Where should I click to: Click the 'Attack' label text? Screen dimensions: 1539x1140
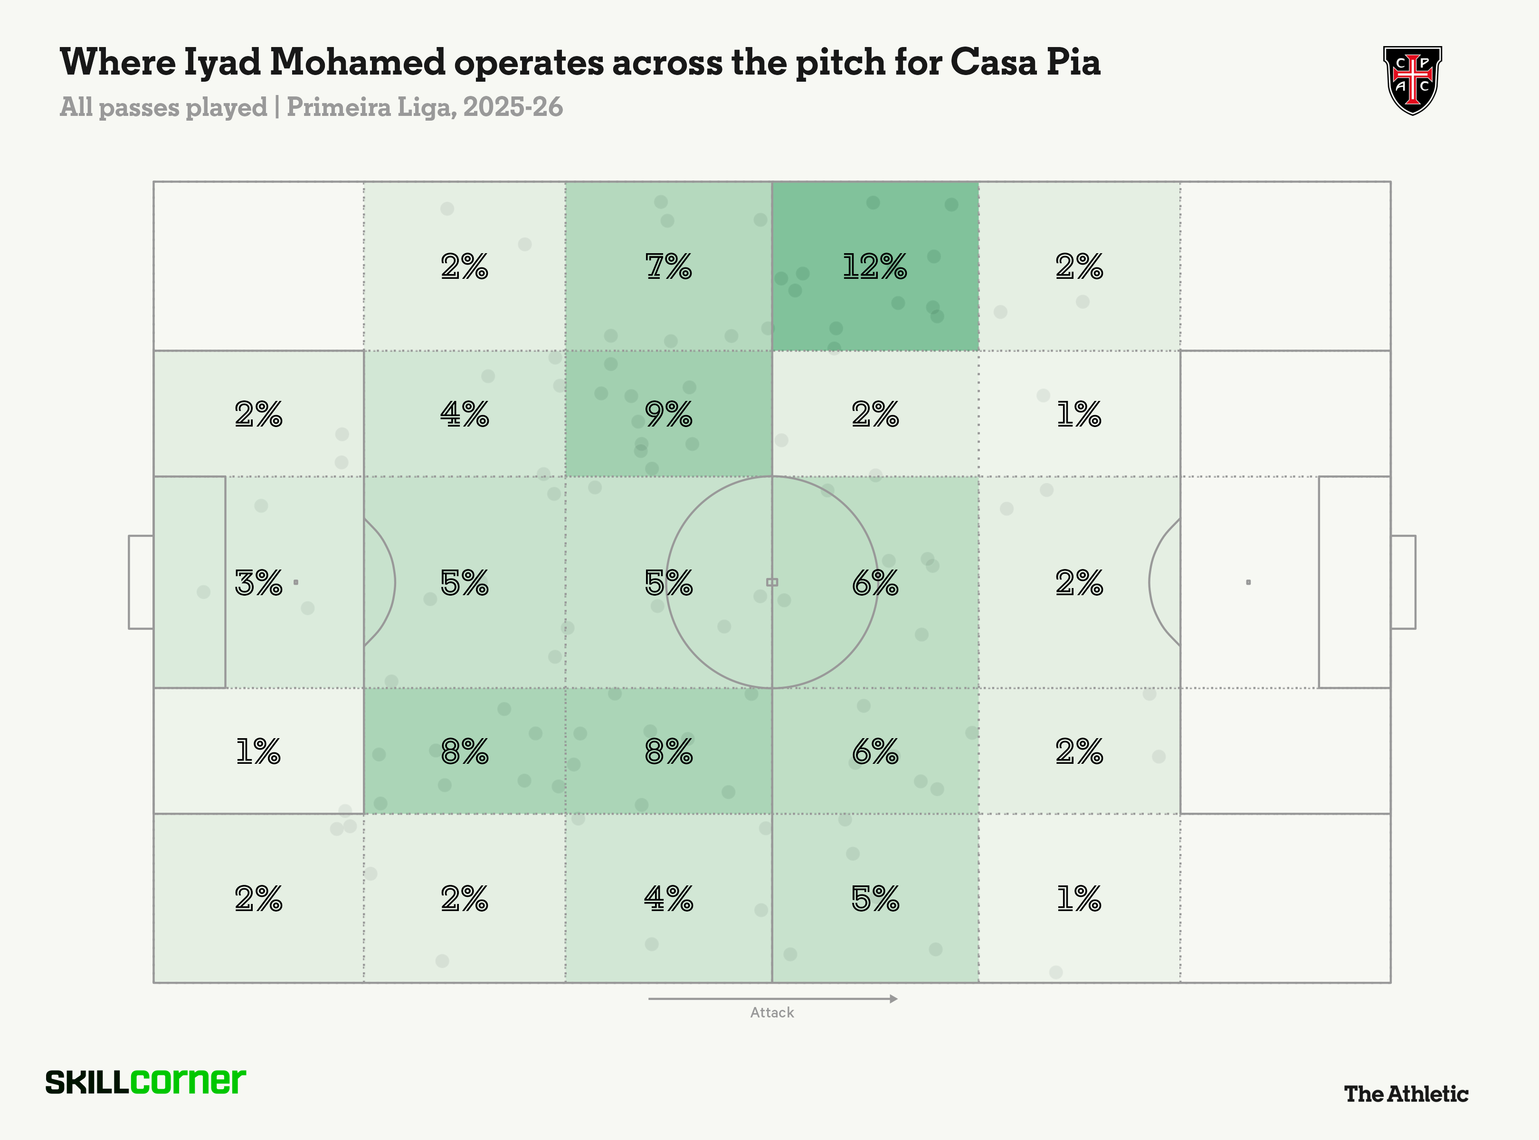[772, 1012]
